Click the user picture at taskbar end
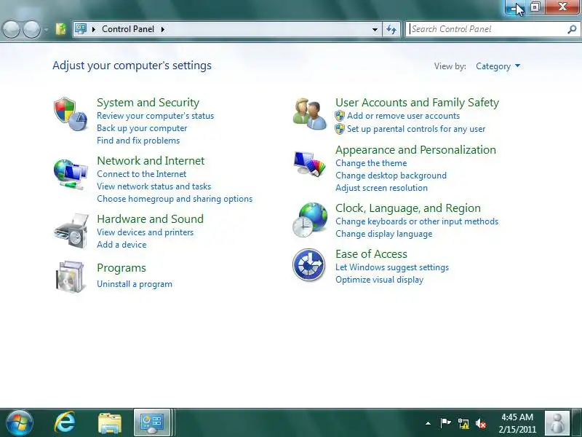Screen dimensions: 582x437 [557, 422]
